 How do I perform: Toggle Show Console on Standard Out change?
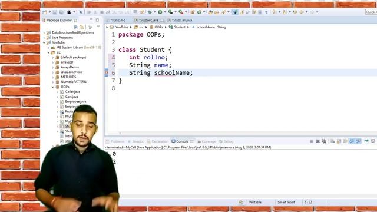[352, 141]
